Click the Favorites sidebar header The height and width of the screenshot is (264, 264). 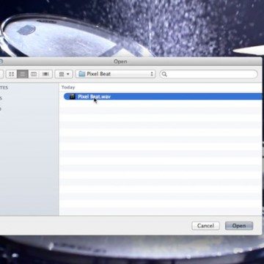coord(4,87)
